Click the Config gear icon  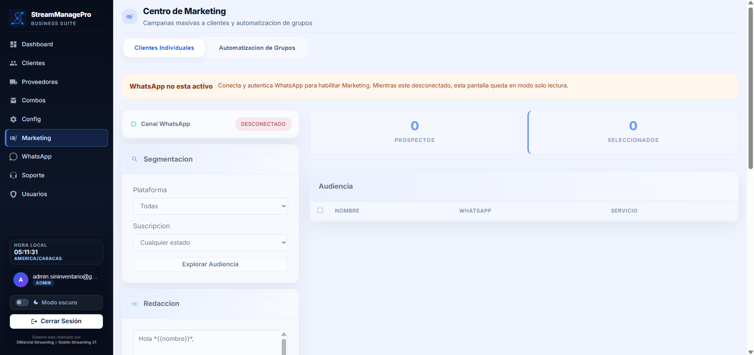pos(13,119)
